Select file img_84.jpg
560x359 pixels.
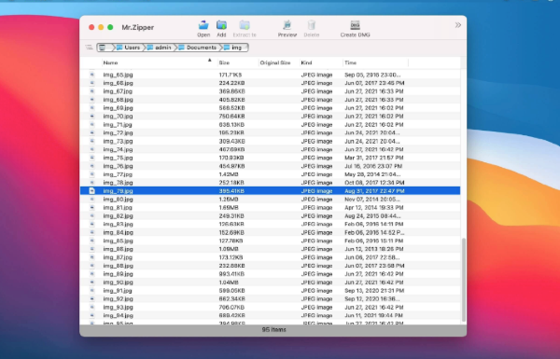click(270, 233)
